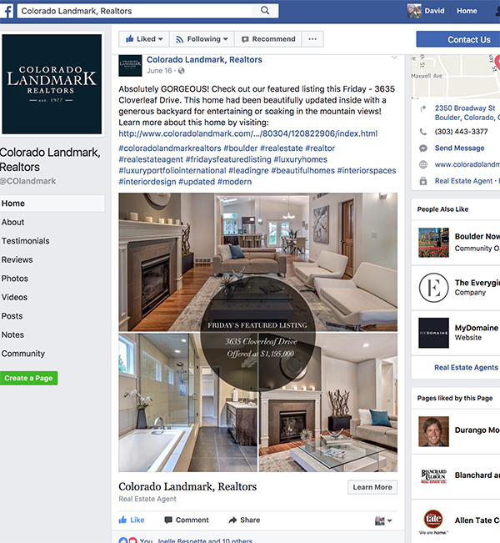Click the Contact Us button
The width and height of the screenshot is (500, 543).
point(458,39)
